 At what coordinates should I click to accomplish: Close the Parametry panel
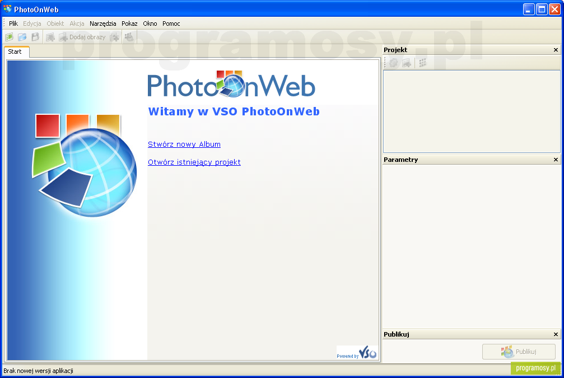point(556,160)
